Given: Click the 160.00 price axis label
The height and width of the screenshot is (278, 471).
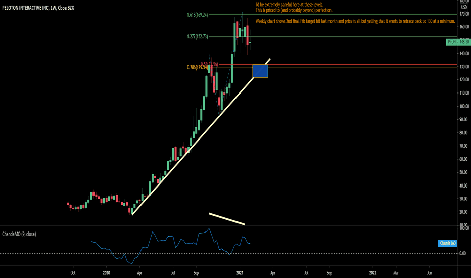Looking at the screenshot, I should [x=464, y=27].
